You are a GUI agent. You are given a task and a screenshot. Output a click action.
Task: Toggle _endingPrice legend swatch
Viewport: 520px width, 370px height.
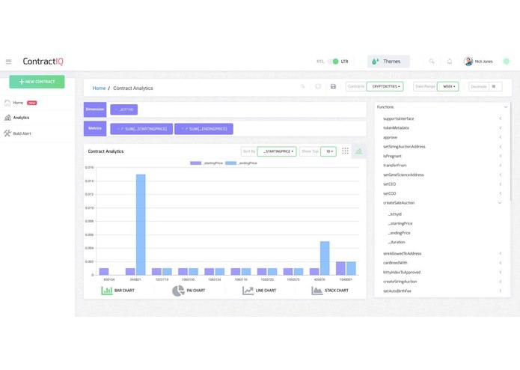coord(230,163)
